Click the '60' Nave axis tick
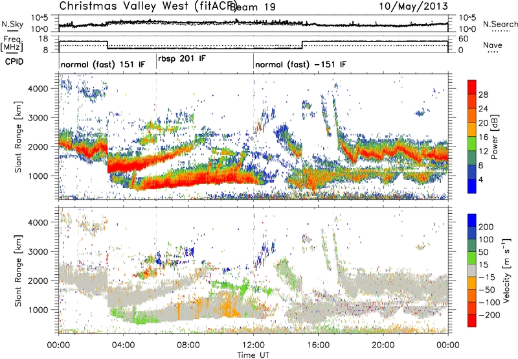This screenshot has width=518, height=359. 464,39
